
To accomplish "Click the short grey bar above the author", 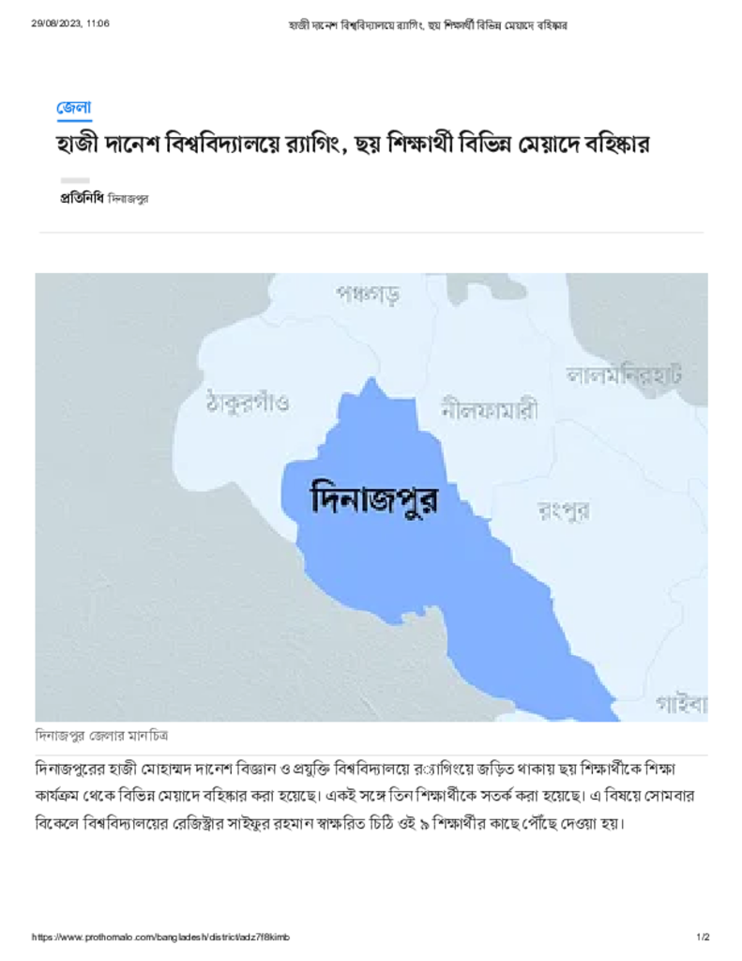I will pyautogui.click(x=75, y=180).
